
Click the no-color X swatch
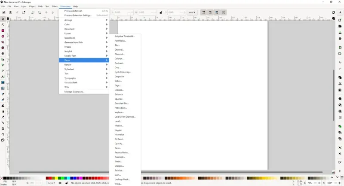point(2,178)
